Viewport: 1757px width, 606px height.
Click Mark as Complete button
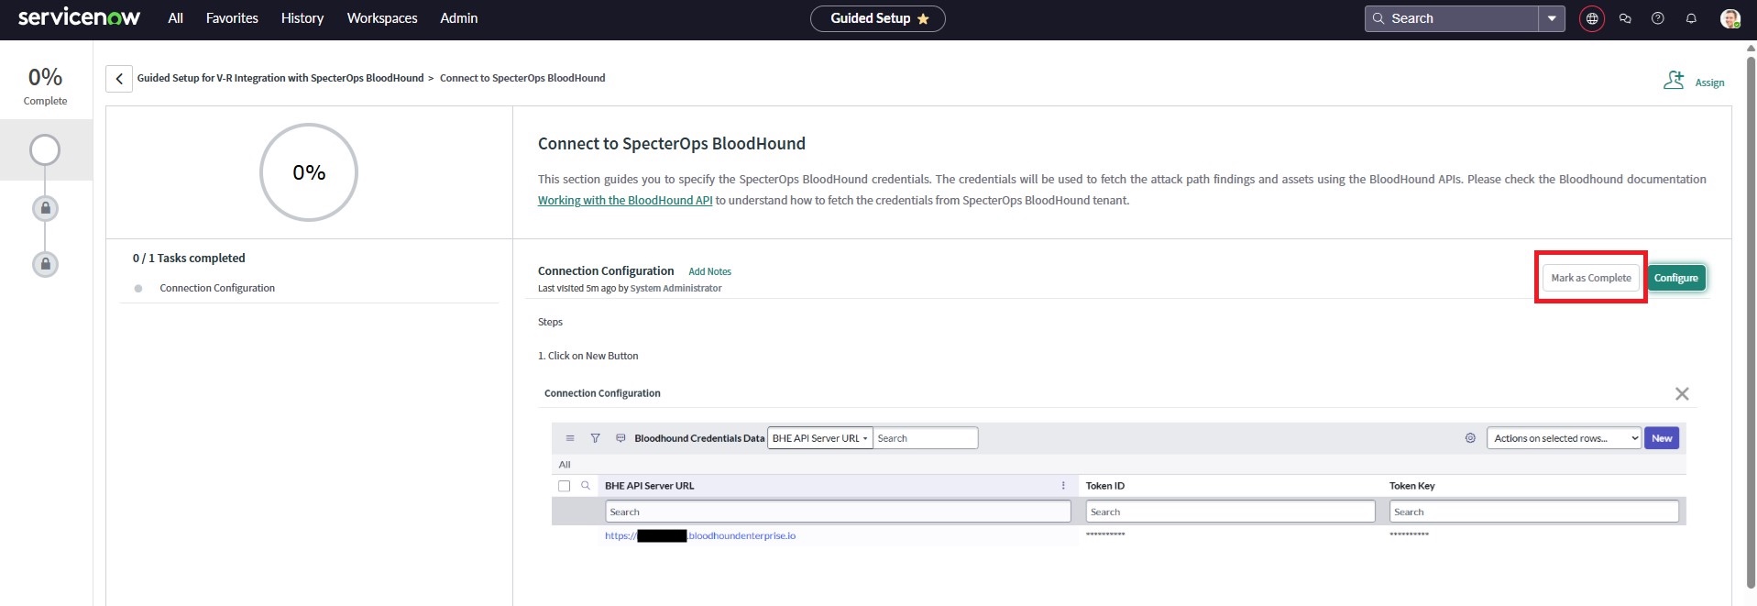point(1591,278)
